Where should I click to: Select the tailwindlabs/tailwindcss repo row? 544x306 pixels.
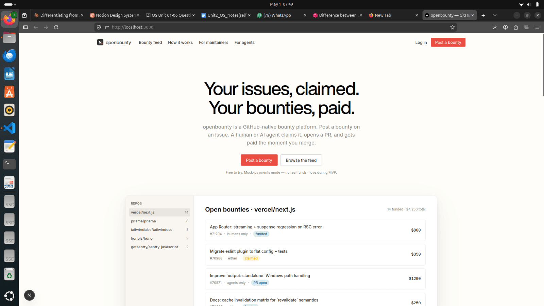[159, 230]
